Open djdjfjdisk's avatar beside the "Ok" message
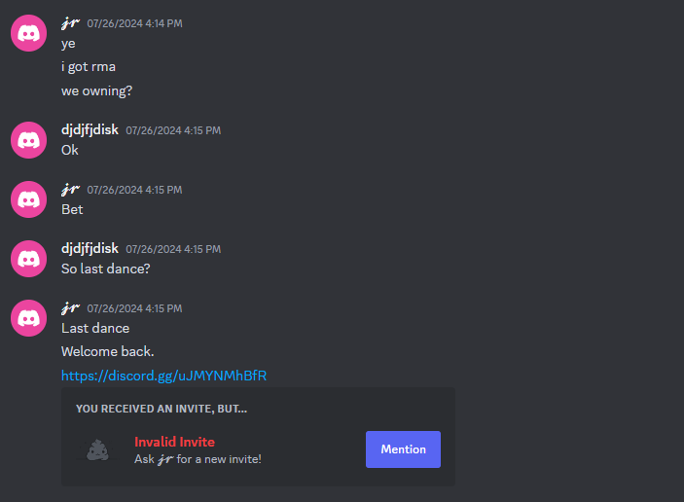 (x=29, y=140)
